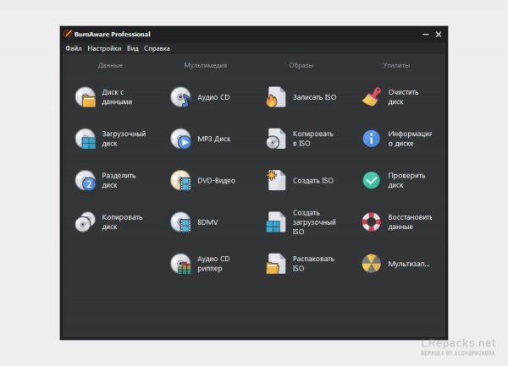
Task: Click the MP3 Диск play icon
Action: [181, 139]
